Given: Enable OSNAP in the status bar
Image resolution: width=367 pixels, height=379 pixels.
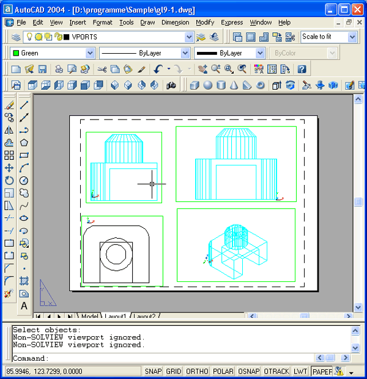Looking at the screenshot, I should [x=247, y=371].
